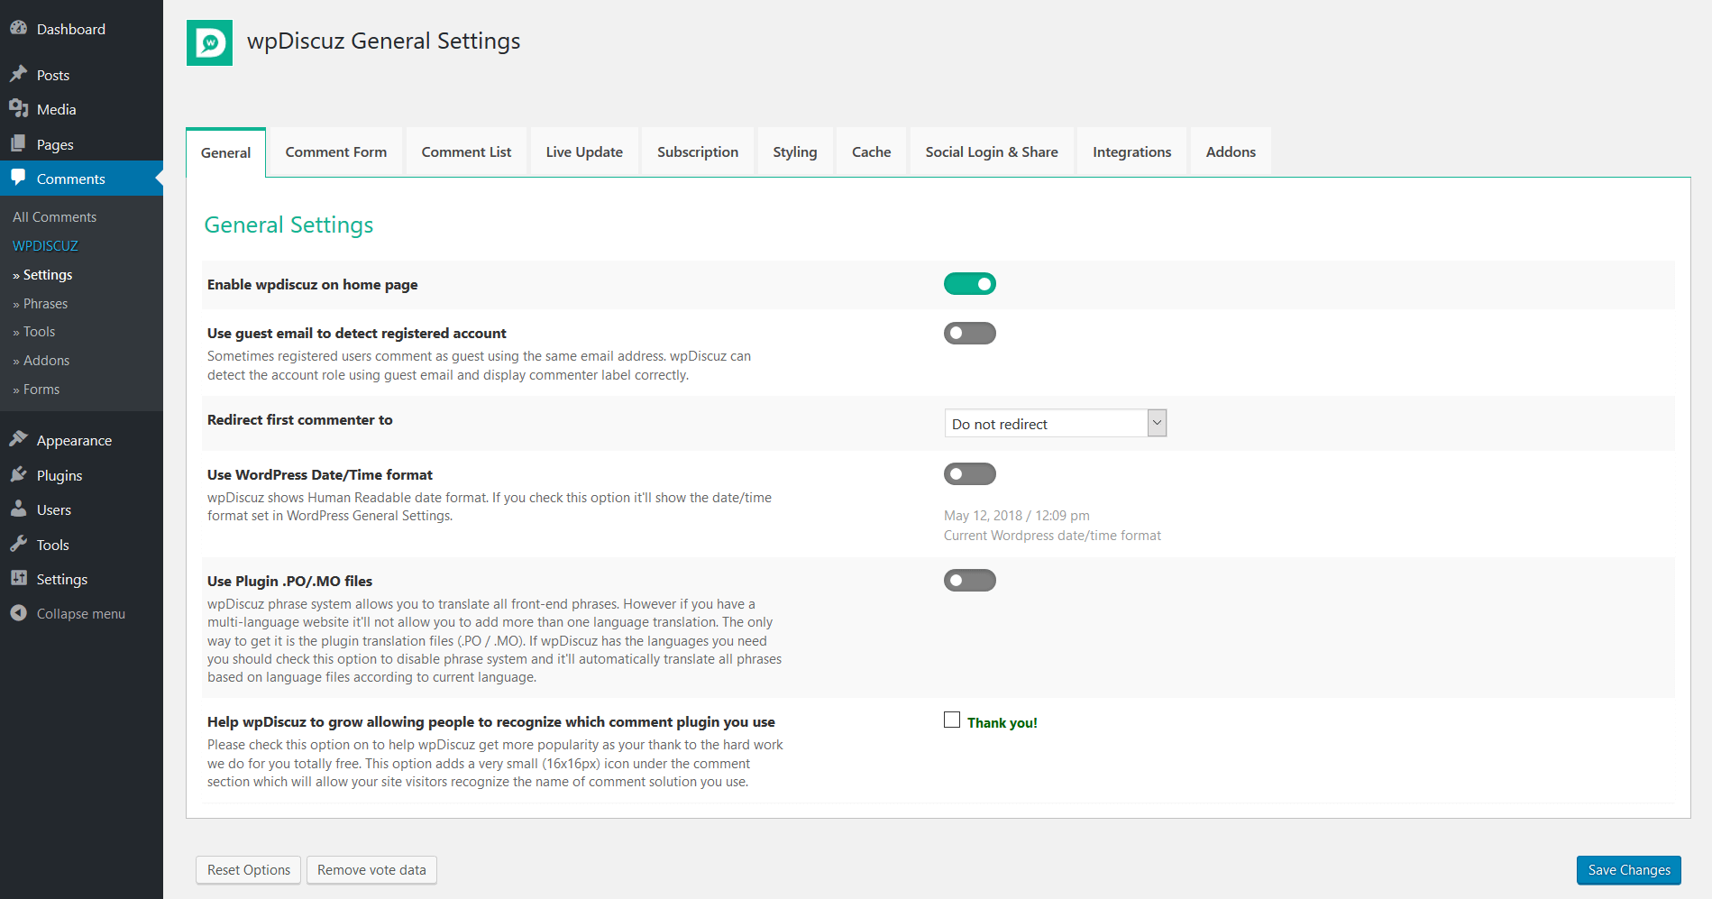
Task: Open Media library icon in sidebar
Action: [x=18, y=108]
